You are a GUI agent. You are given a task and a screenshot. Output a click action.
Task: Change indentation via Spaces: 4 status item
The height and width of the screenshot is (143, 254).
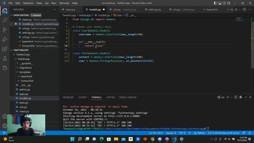pyautogui.click(x=171, y=133)
